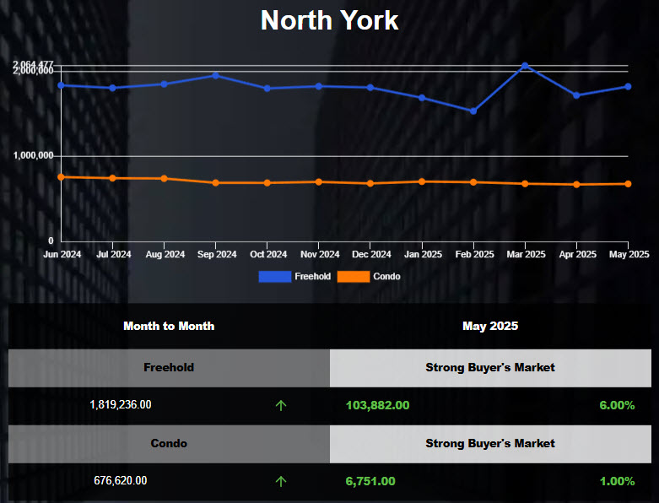Click the 103,882.00 change value
The height and width of the screenshot is (503, 659).
click(377, 405)
